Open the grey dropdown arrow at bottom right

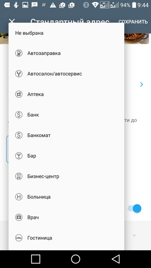click(134, 236)
